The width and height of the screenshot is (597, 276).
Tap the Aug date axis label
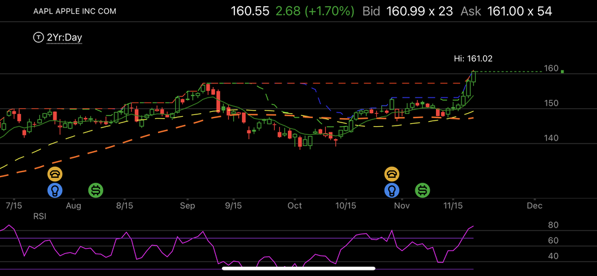73,206
